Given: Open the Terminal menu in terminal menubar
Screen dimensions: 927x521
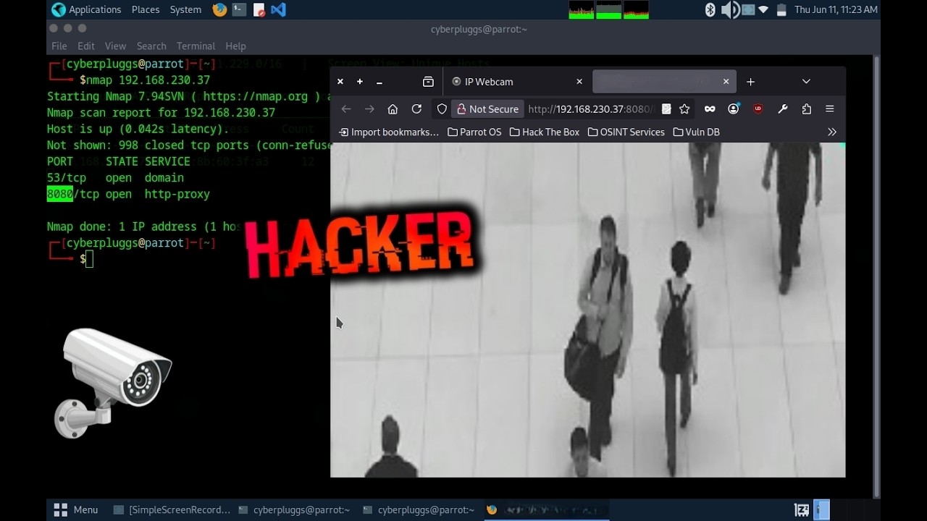Looking at the screenshot, I should (x=196, y=46).
